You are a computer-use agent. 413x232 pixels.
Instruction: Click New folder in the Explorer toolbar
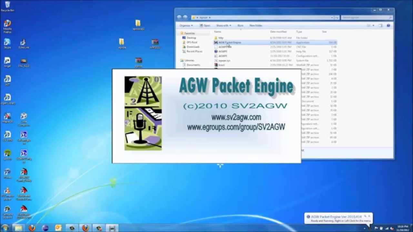256,25
